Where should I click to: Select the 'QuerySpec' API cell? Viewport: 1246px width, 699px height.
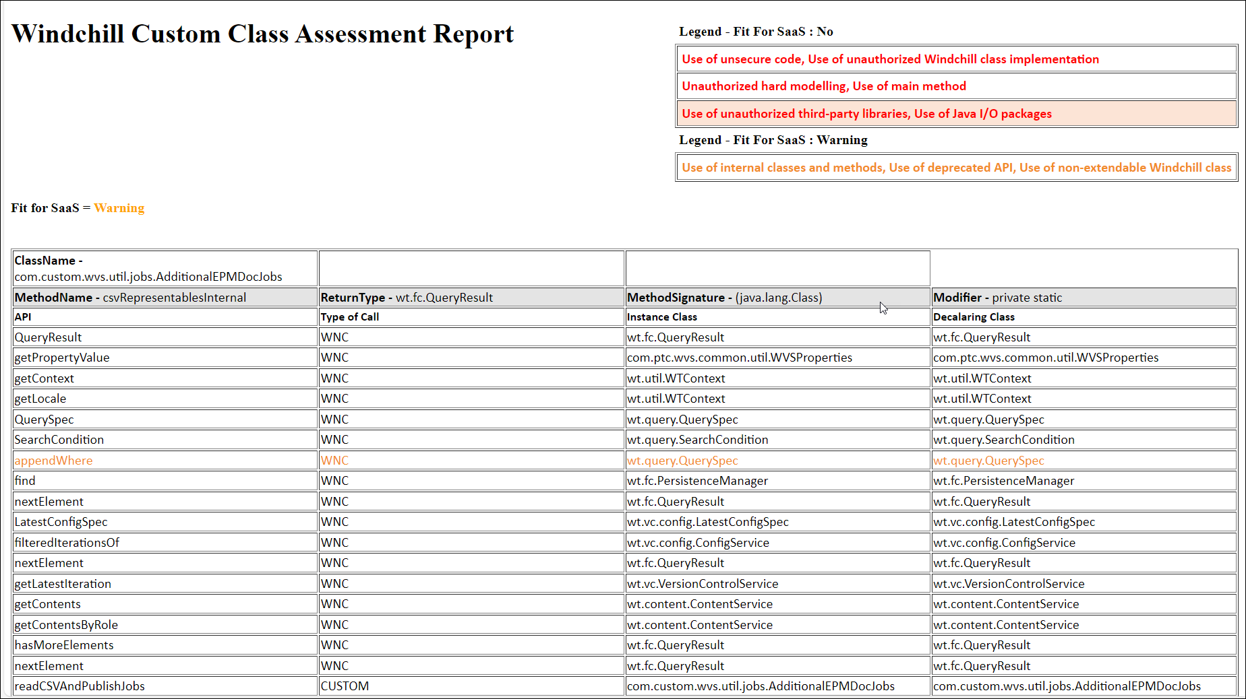[x=165, y=420]
